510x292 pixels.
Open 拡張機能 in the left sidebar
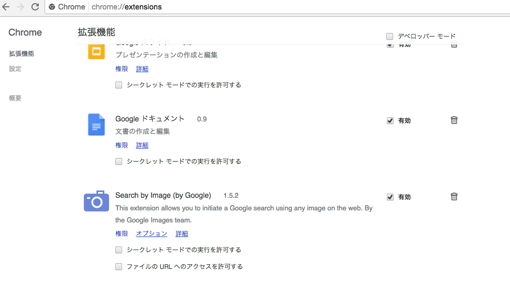click(x=21, y=53)
